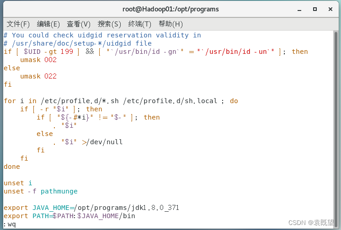This screenshot has width=341, height=230.
Task: Click '/etc/profile.d/sh.local' in the for line
Action: [170, 101]
